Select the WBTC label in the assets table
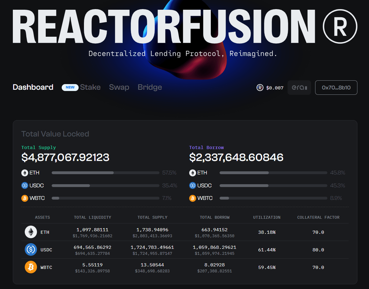The image size is (369, 289). (x=46, y=267)
